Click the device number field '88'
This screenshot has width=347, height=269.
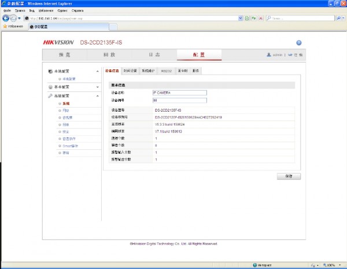point(180,101)
